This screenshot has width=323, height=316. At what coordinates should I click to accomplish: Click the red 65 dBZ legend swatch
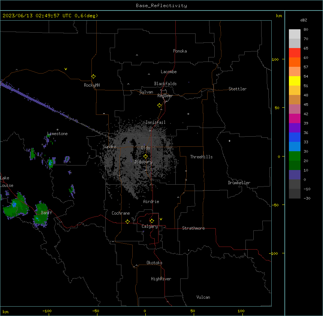pyautogui.click(x=295, y=53)
